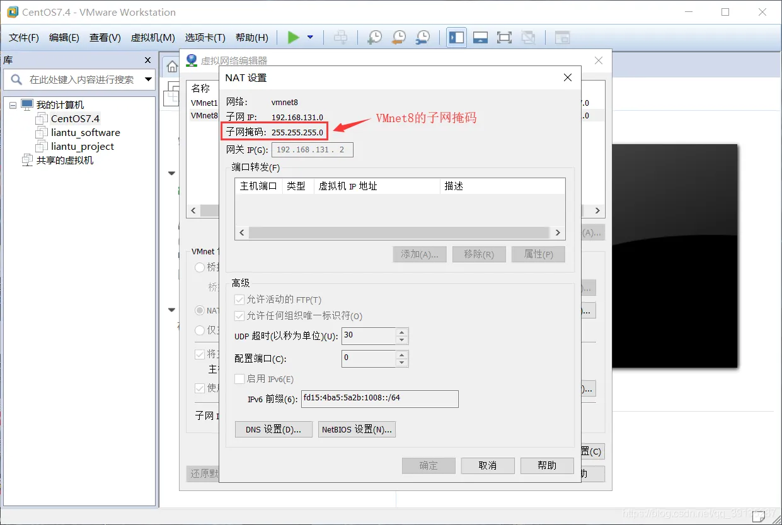This screenshot has height=525, width=782.
Task: Click the magnifier icon in library search
Action: coord(15,81)
